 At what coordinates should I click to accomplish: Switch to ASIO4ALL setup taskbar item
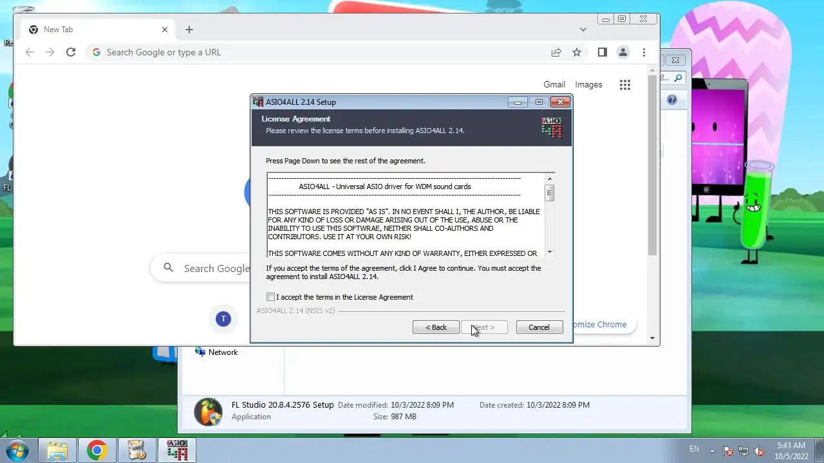click(177, 451)
